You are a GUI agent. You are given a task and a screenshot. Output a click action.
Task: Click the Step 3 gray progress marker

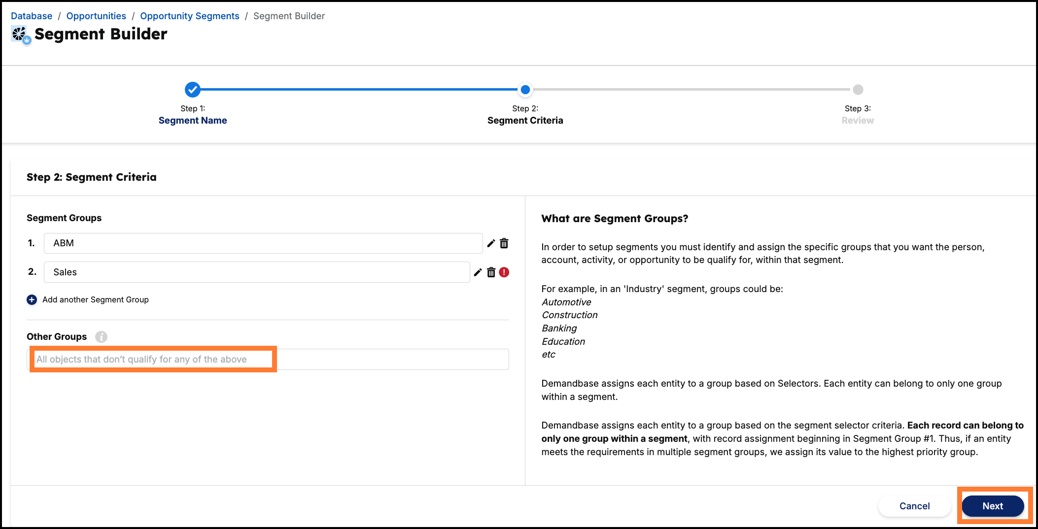(858, 90)
